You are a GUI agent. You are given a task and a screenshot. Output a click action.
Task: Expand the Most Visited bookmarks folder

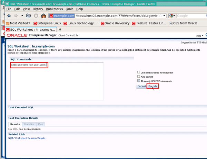click(18, 23)
